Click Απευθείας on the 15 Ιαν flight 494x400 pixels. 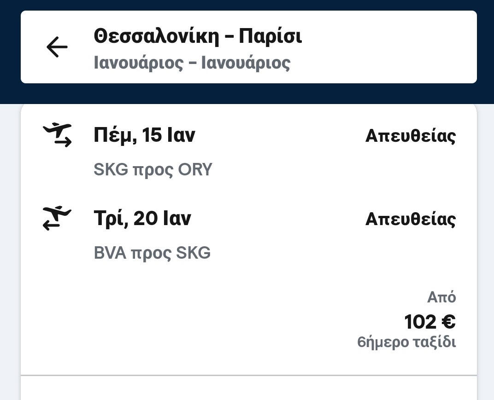[x=410, y=136]
